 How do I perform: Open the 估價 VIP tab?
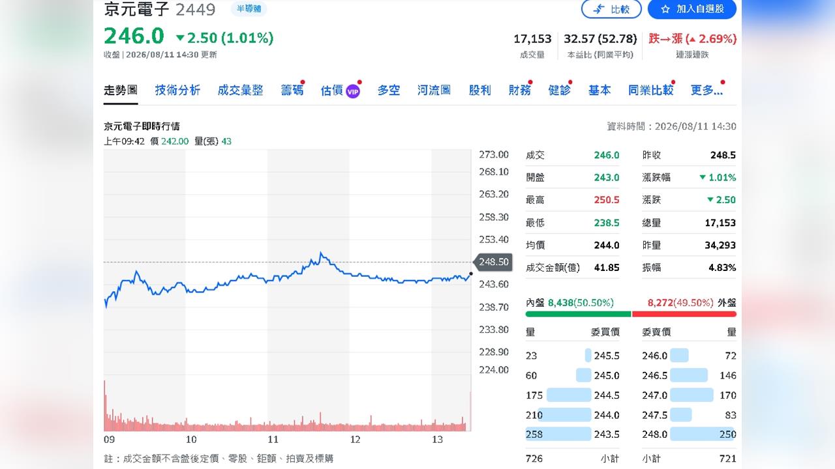pyautogui.click(x=341, y=91)
